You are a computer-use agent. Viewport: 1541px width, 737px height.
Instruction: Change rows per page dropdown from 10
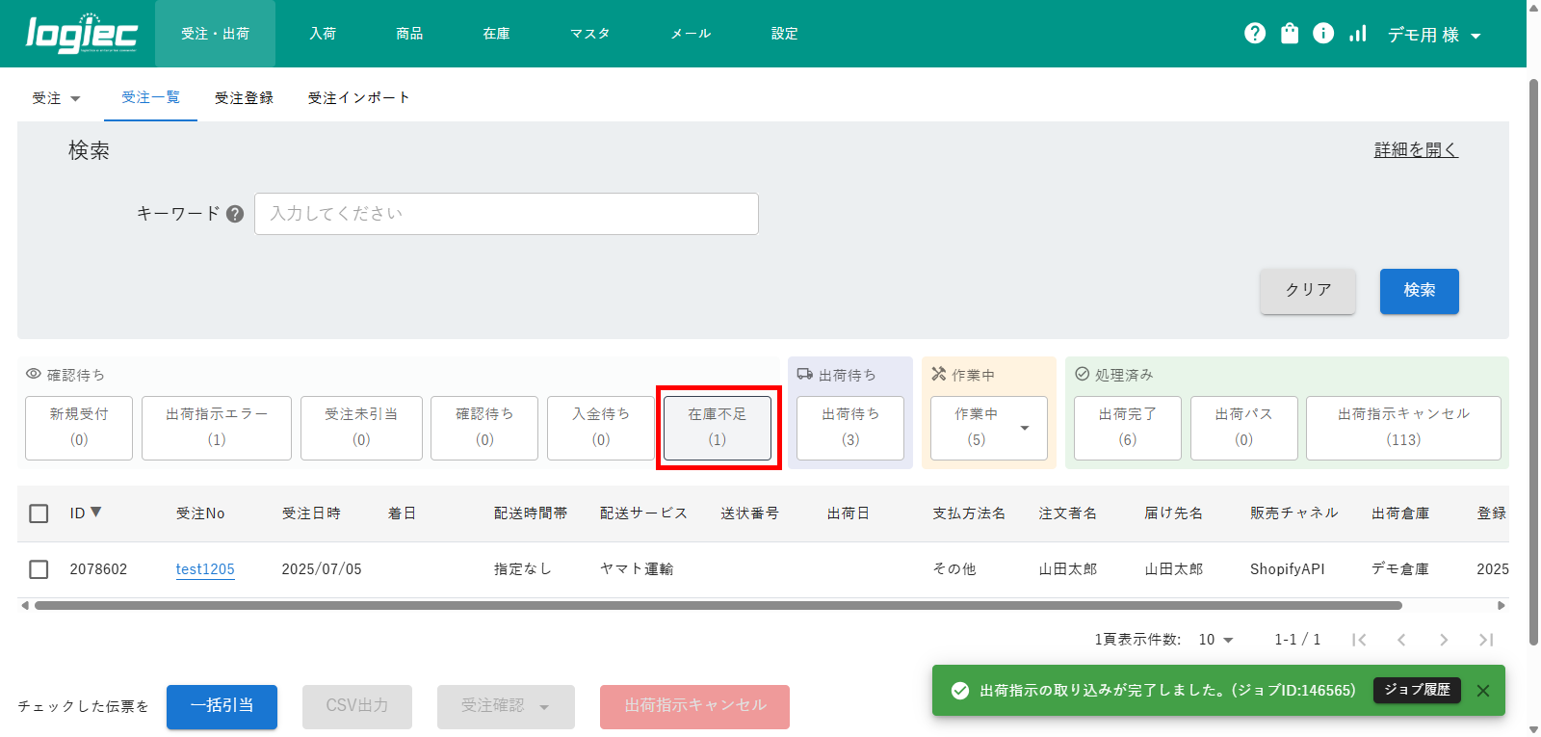[x=1215, y=640]
